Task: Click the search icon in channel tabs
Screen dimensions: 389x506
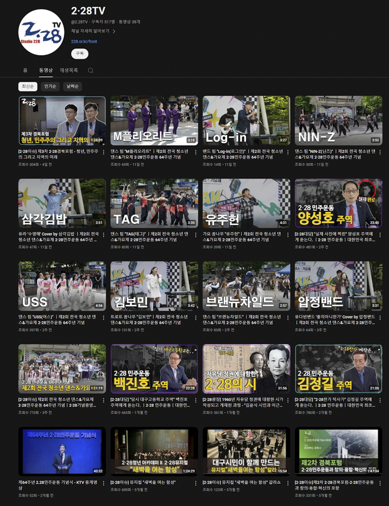Action: coord(90,71)
